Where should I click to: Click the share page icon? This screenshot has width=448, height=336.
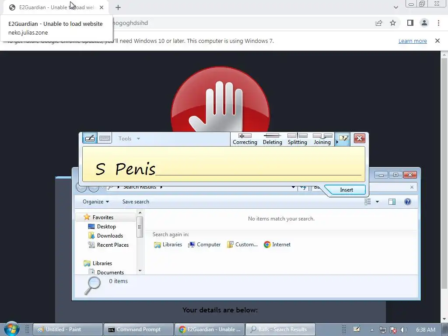point(379,23)
